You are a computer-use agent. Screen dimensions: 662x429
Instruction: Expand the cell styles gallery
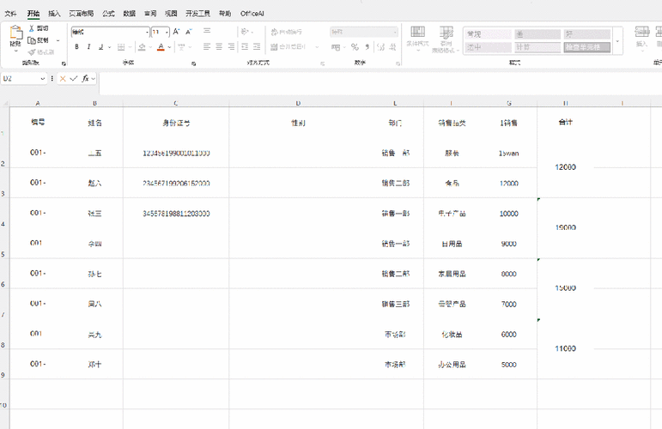click(x=618, y=40)
